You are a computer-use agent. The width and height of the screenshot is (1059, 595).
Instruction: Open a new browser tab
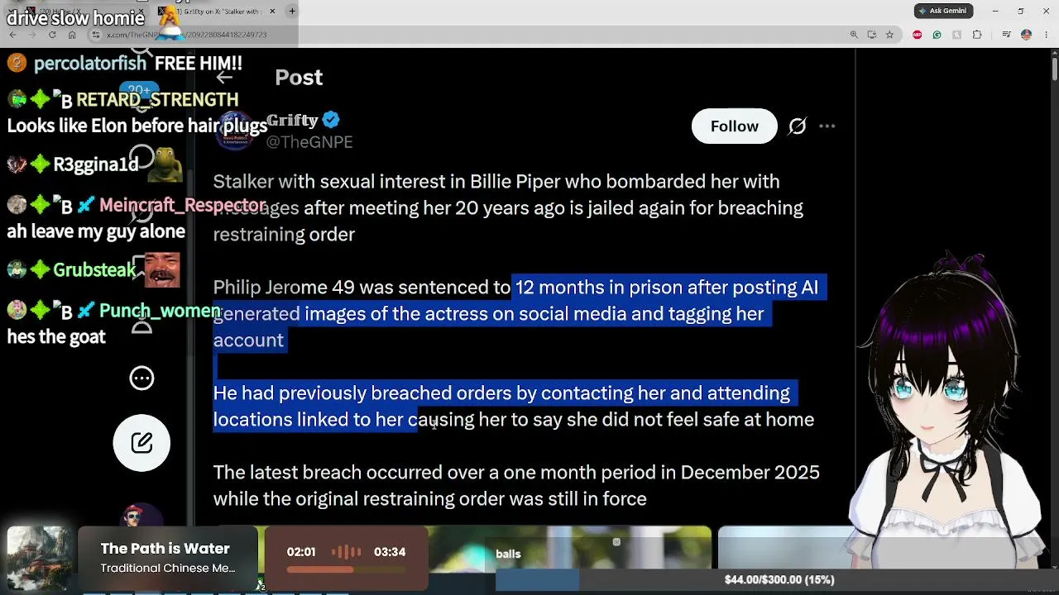[292, 11]
